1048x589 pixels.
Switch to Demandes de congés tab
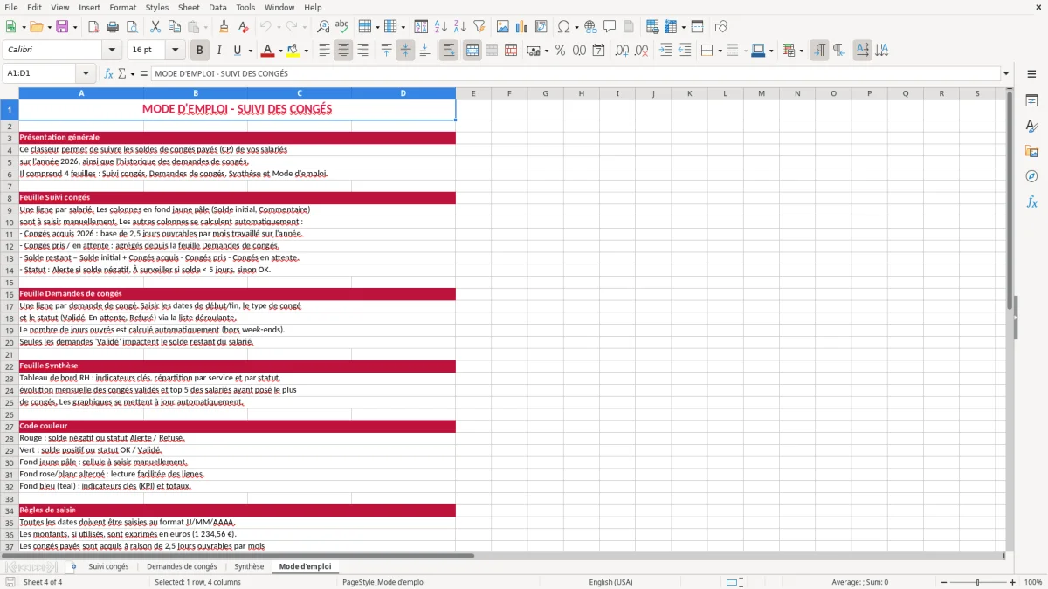coord(182,566)
